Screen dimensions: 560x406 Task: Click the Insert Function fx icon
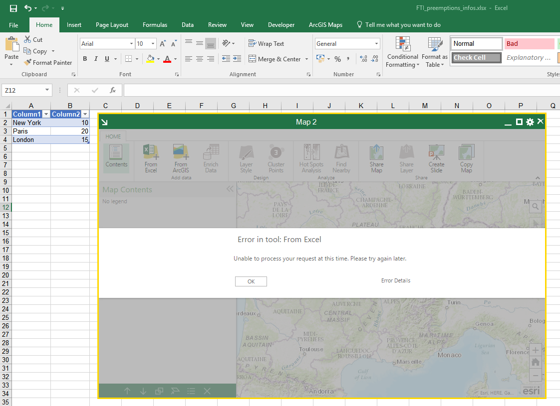click(113, 90)
